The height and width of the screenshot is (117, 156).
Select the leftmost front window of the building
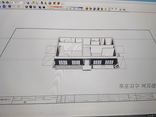pos(63,62)
